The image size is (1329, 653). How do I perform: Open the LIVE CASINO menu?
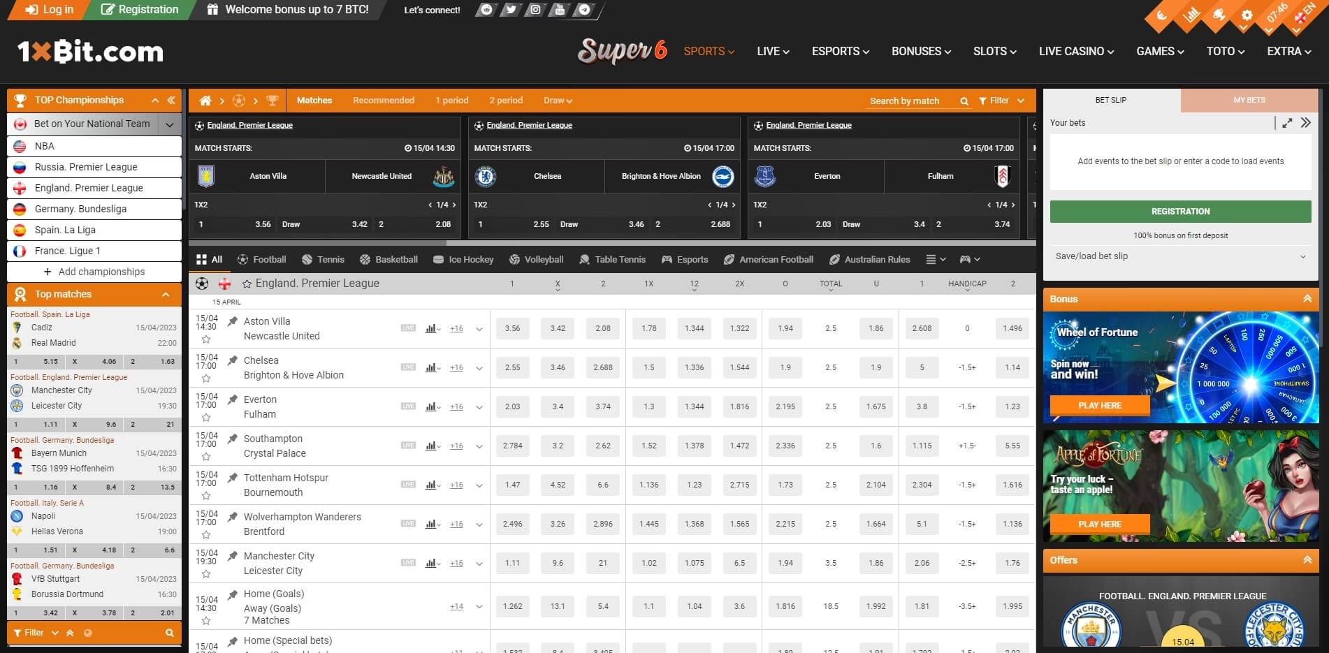(x=1076, y=51)
